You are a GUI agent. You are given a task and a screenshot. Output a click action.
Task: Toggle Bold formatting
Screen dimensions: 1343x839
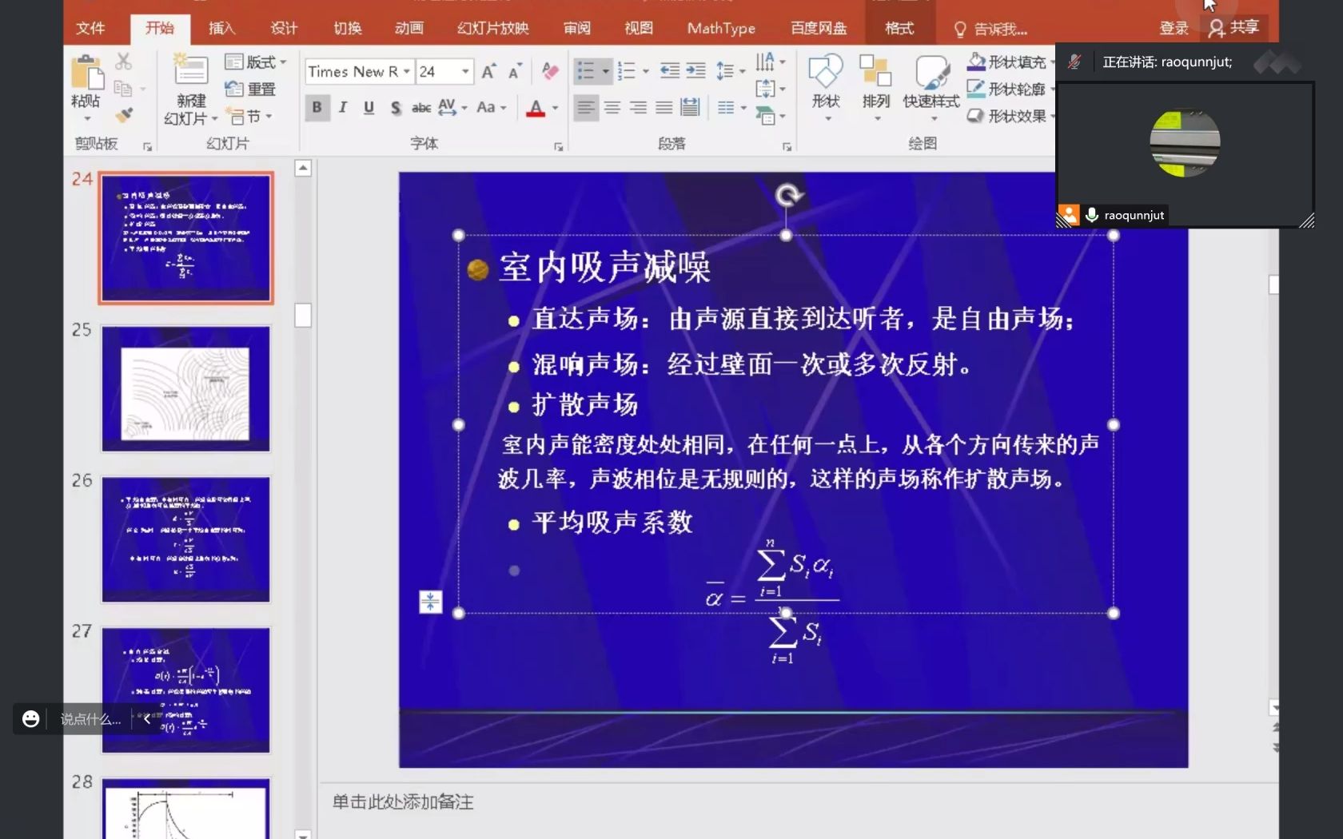click(x=317, y=107)
